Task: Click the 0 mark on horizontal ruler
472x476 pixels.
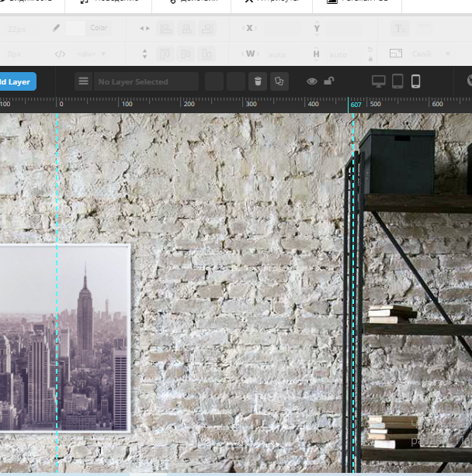Action: tap(61, 104)
